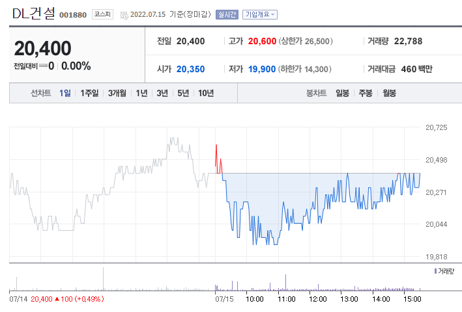Click the lower limit price 14,300
462x312 pixels.
[x=316, y=70]
